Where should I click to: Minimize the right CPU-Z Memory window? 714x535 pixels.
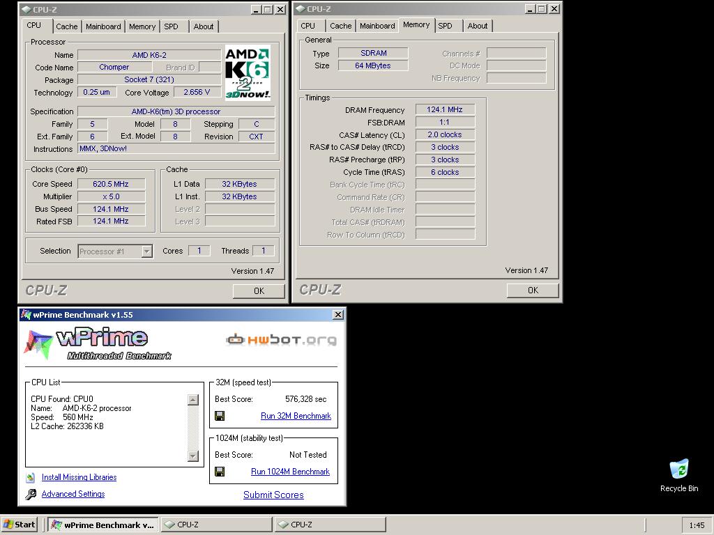(x=531, y=9)
